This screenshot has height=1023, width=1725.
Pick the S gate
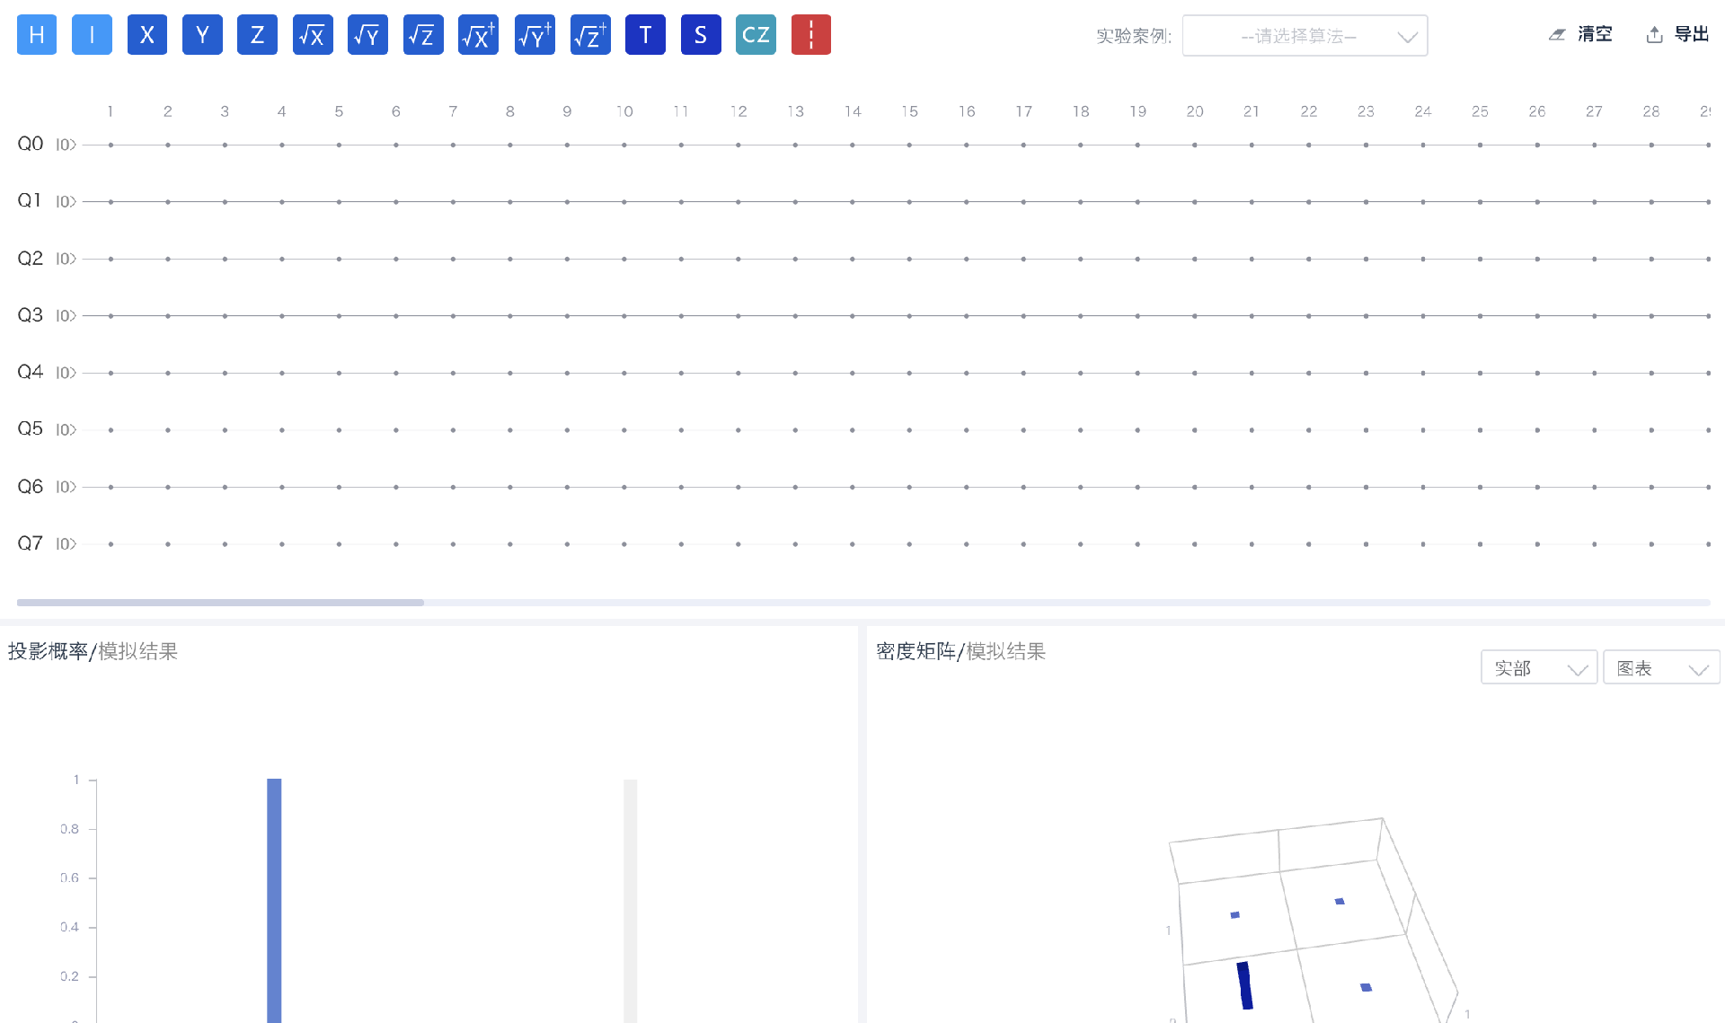(x=701, y=35)
